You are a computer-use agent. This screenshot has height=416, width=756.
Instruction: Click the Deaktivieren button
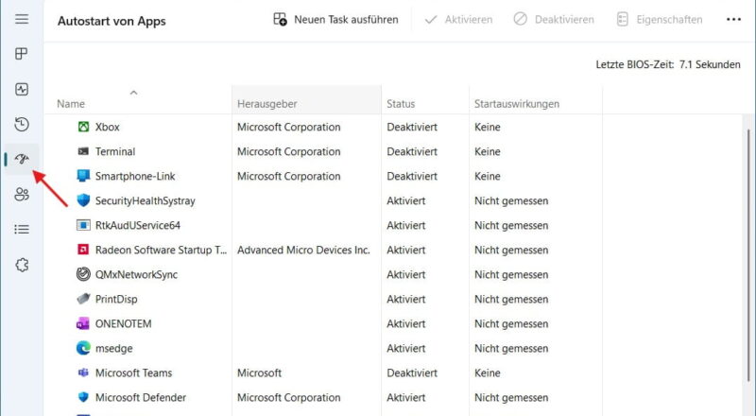(x=554, y=19)
